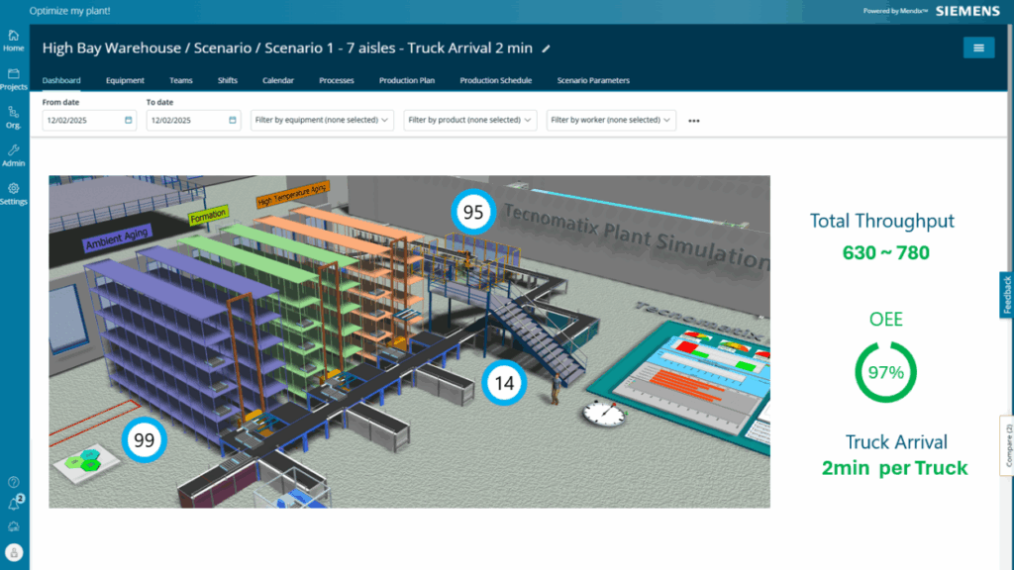Click the more filters ellipsis

click(x=694, y=121)
